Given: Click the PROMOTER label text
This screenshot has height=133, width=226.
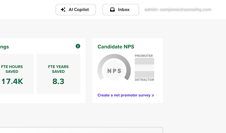Looking at the screenshot, I should (x=144, y=56).
